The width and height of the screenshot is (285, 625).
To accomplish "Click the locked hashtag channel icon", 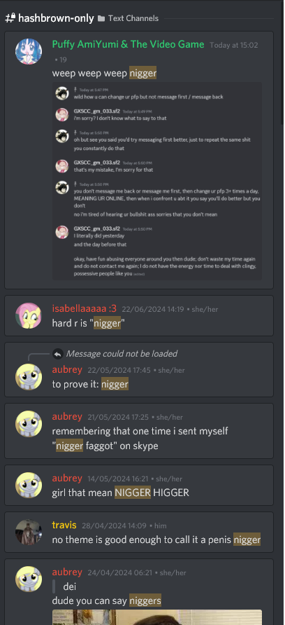I will [x=10, y=18].
